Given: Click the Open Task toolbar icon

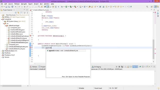Looking at the screenshot, I should [92, 7].
